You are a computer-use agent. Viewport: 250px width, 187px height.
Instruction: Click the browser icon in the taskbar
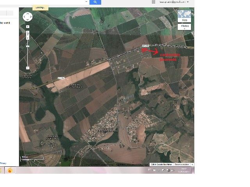(10, 171)
